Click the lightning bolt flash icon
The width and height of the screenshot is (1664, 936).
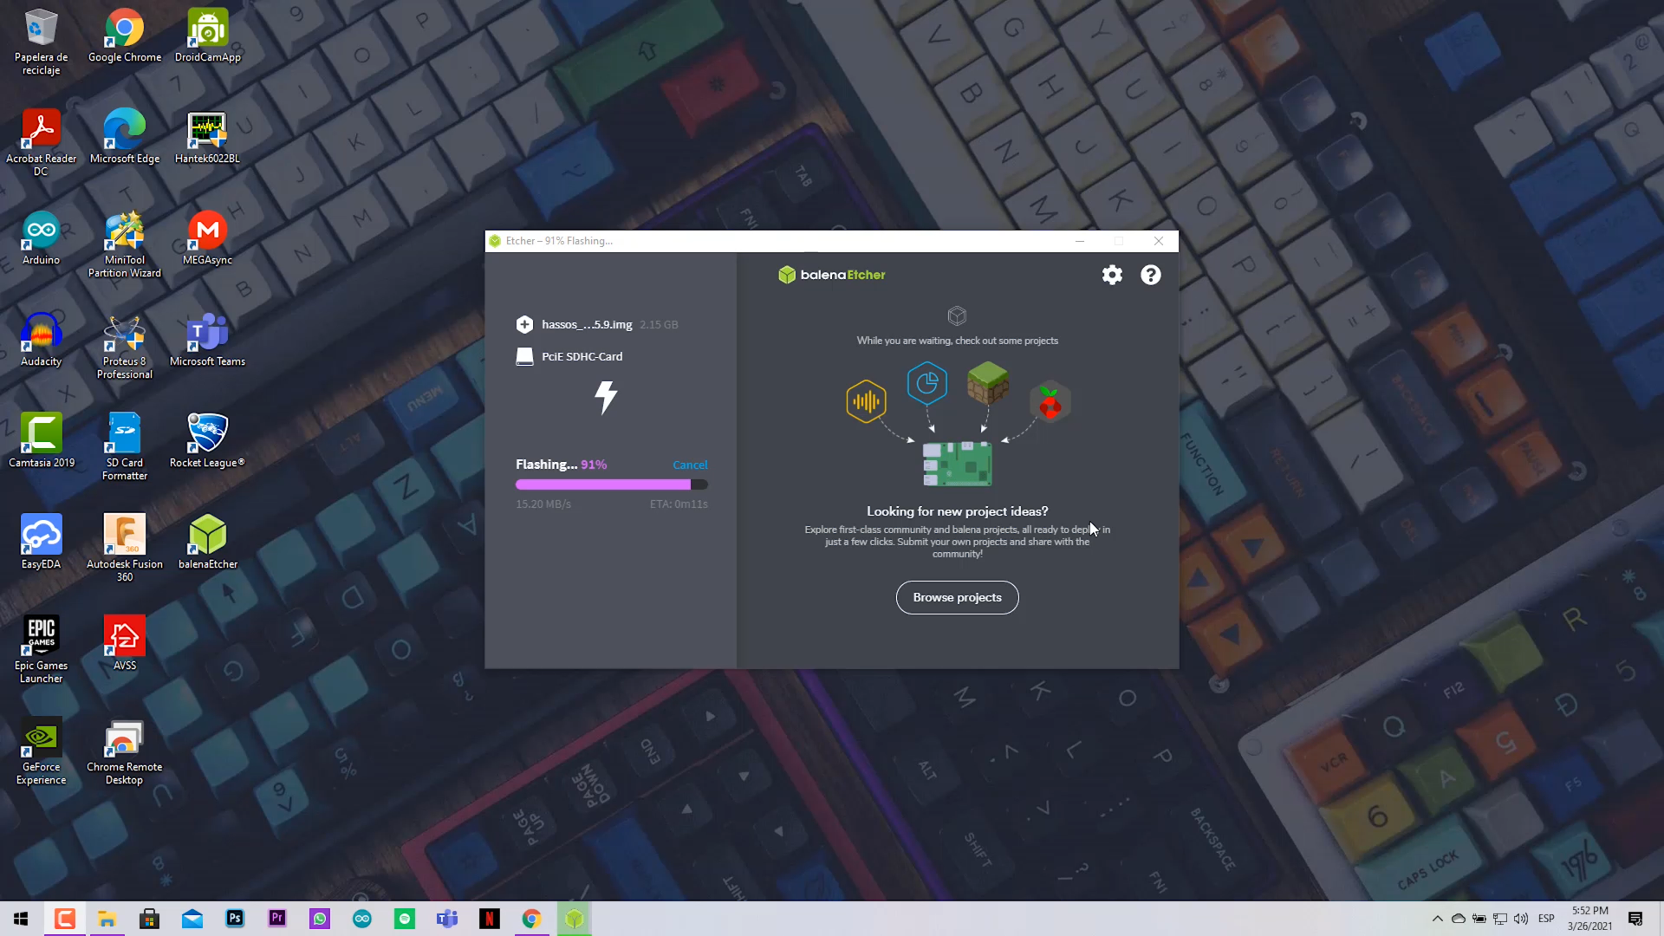[606, 398]
